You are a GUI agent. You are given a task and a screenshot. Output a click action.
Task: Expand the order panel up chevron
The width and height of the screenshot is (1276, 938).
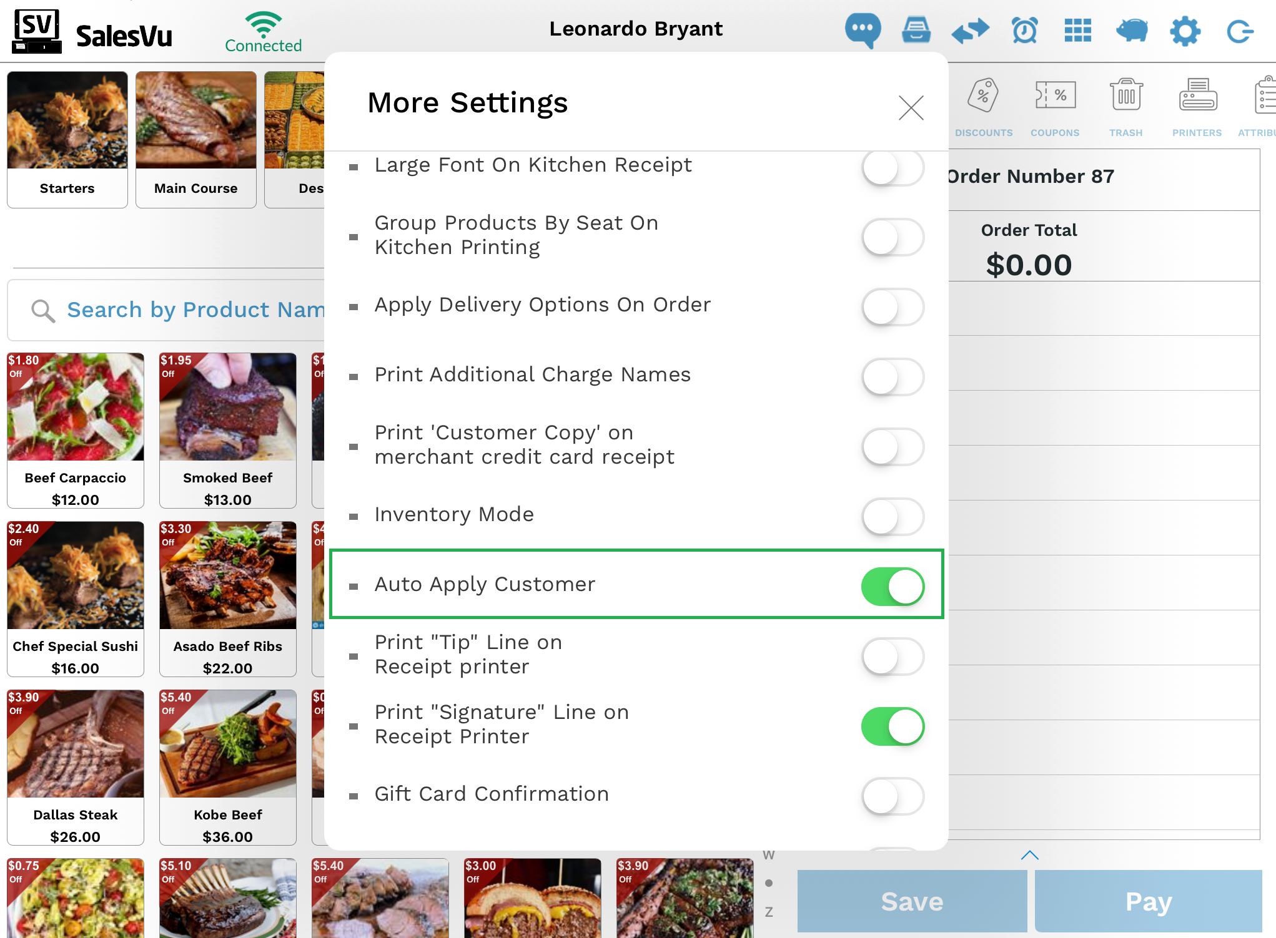(x=1029, y=855)
